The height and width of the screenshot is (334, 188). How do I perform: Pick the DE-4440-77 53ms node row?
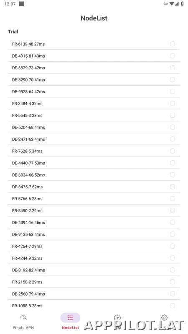click(94, 163)
